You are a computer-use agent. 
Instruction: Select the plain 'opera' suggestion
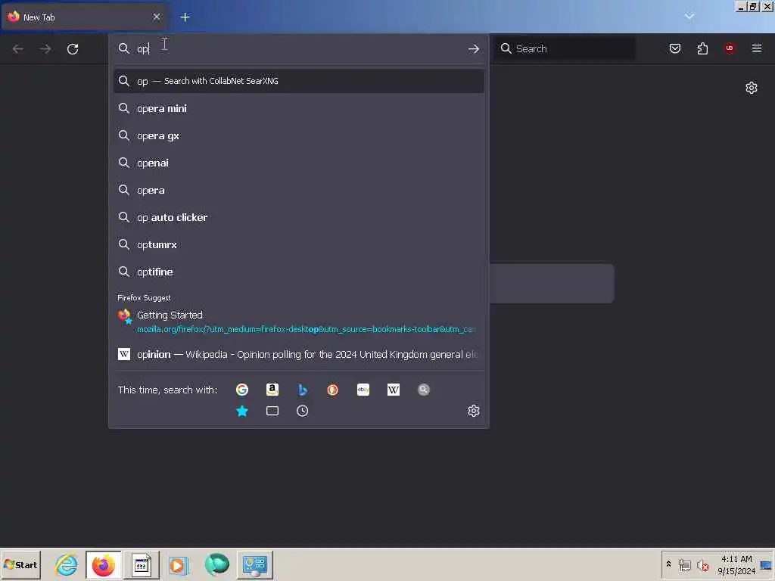[298, 190]
